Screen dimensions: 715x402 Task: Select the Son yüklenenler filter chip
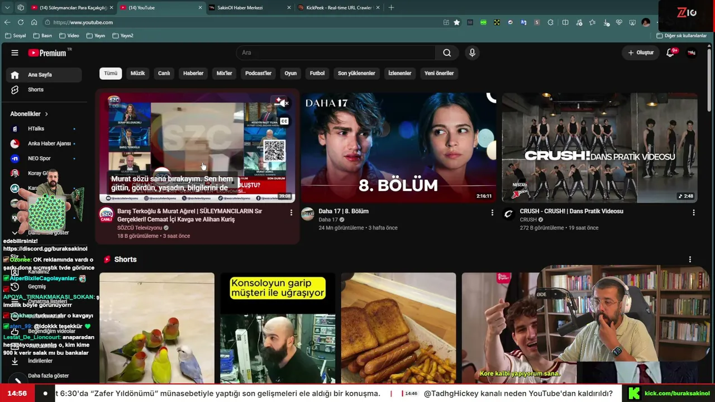[x=356, y=73]
